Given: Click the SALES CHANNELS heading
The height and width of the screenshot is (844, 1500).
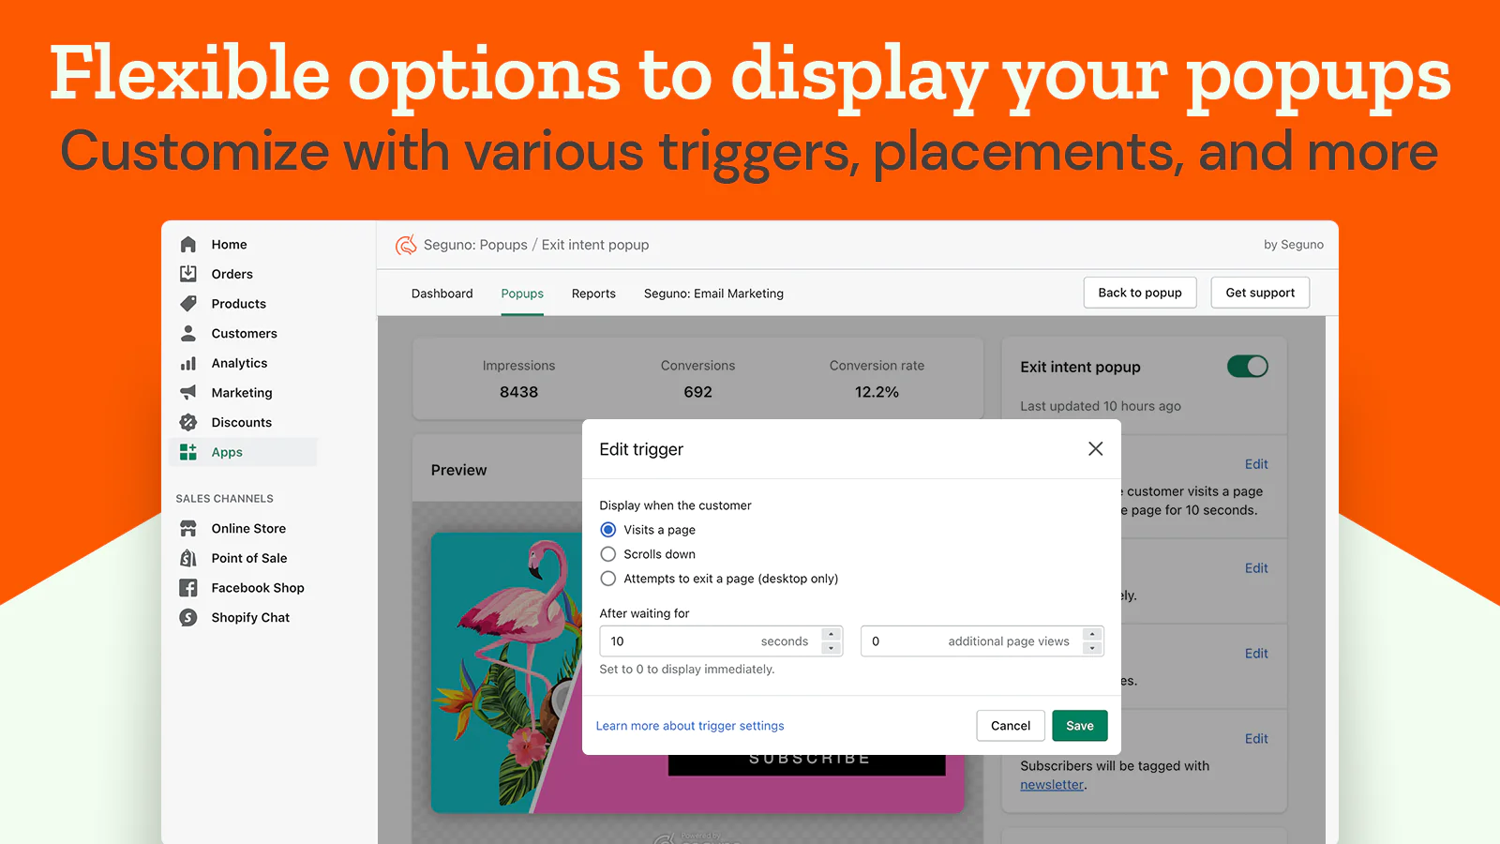Looking at the screenshot, I should [x=225, y=499].
